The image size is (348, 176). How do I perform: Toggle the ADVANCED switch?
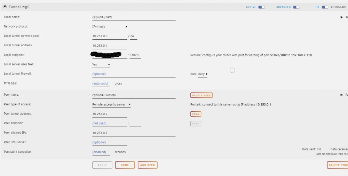296,7
